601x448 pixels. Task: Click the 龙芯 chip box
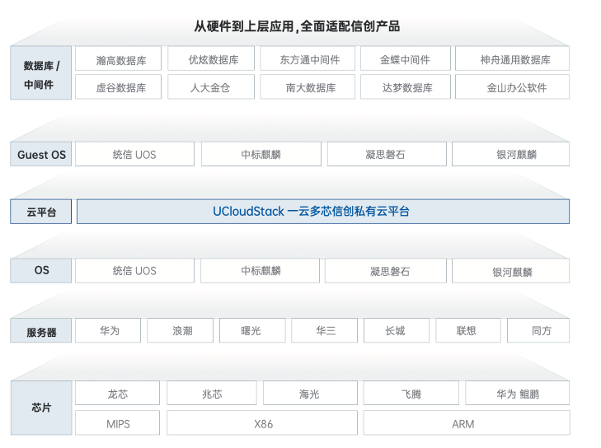click(118, 394)
